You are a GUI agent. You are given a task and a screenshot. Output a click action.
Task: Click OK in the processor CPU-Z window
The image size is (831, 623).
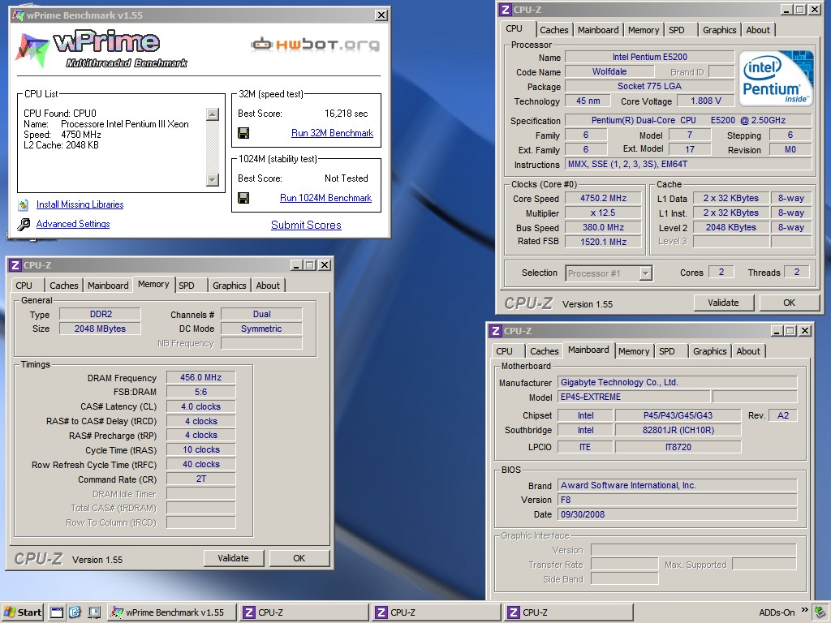coord(789,303)
